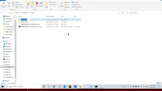Open the New item dropdown
The width and height of the screenshot is (162, 91).
tap(53, 2)
